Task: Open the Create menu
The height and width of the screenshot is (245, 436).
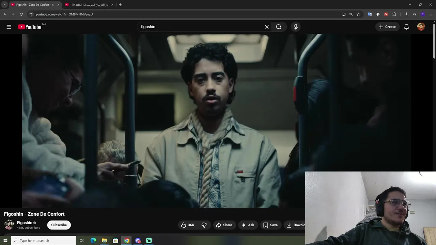Action: point(387,27)
